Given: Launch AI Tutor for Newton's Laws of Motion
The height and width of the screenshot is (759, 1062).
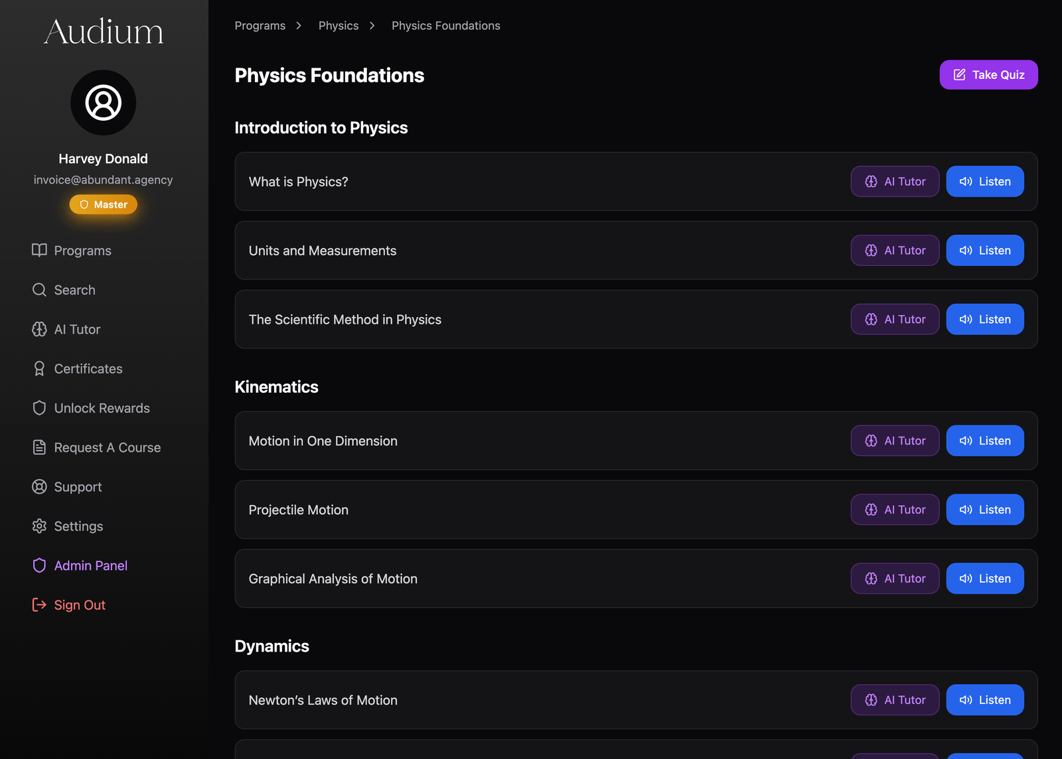Looking at the screenshot, I should [894, 700].
